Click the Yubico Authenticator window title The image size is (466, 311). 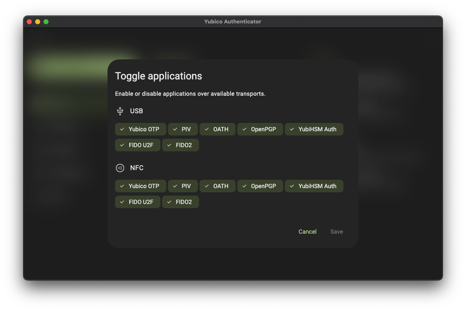tap(233, 22)
